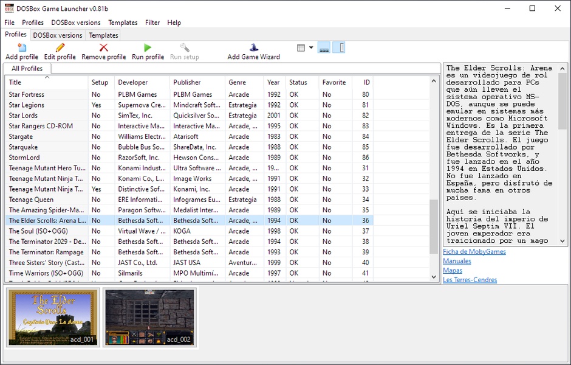This screenshot has height=365, width=571.
Task: Click the table view mode icon
Action: point(301,47)
